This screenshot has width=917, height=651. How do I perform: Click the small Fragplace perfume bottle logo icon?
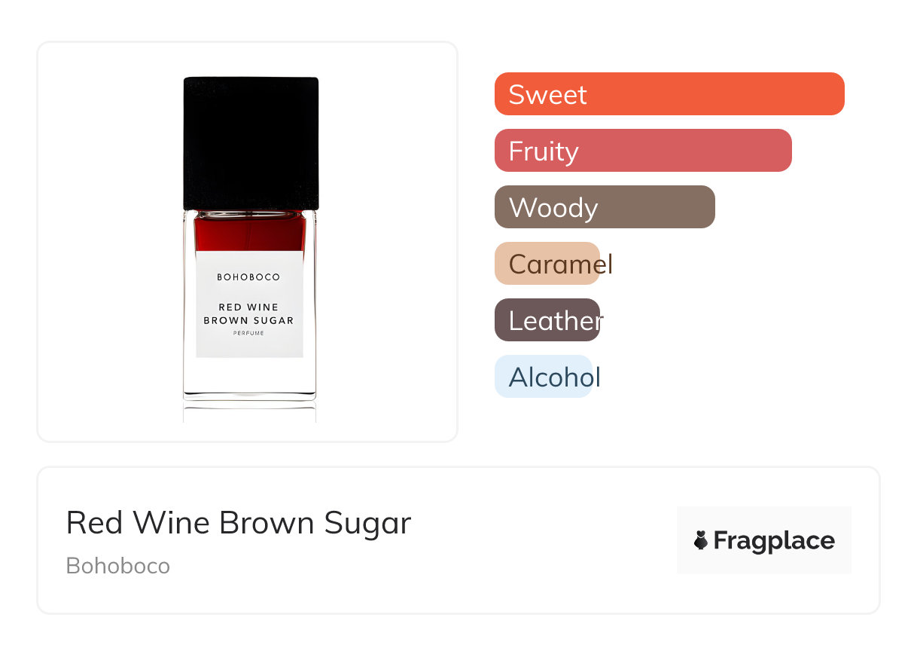click(701, 540)
